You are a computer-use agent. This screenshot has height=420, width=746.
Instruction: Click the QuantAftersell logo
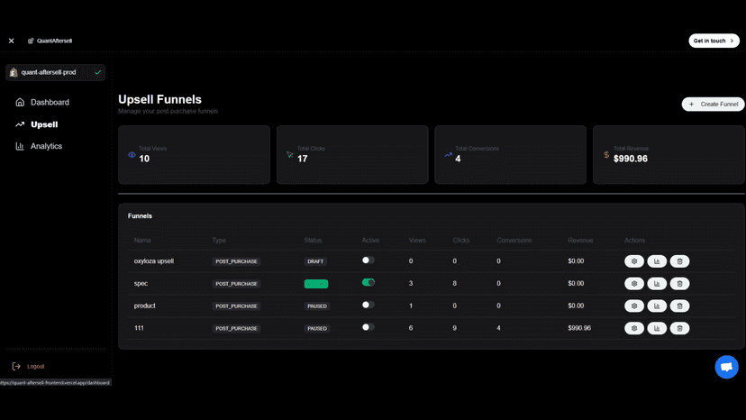tap(50, 41)
